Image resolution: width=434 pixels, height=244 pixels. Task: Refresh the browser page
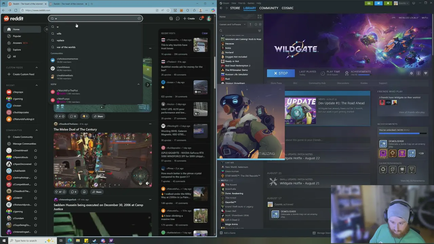point(16,10)
